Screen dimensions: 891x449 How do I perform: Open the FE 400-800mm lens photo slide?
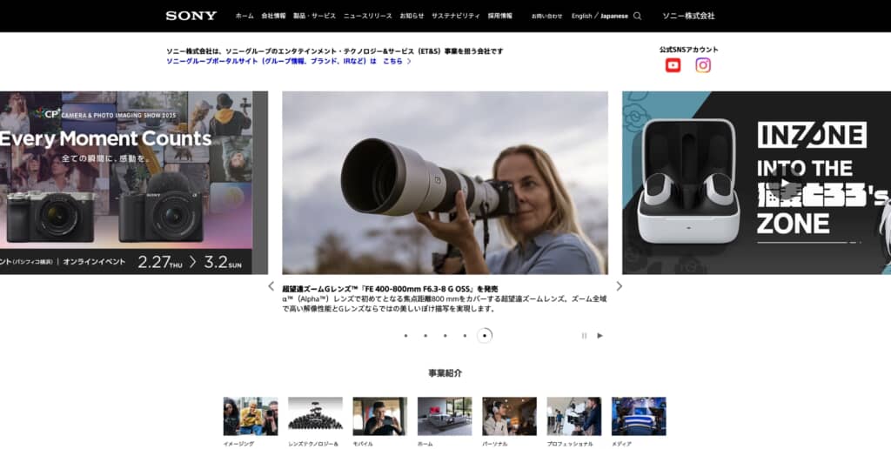[x=445, y=183]
